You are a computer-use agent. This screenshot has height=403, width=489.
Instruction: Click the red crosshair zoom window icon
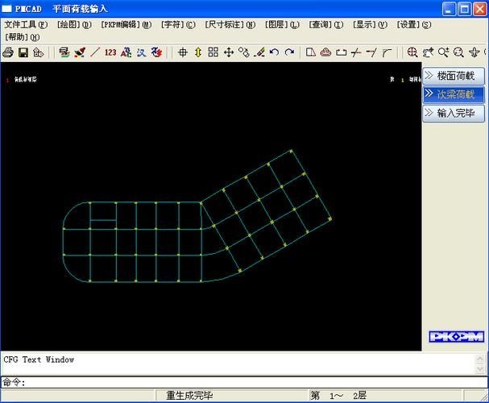click(412, 52)
